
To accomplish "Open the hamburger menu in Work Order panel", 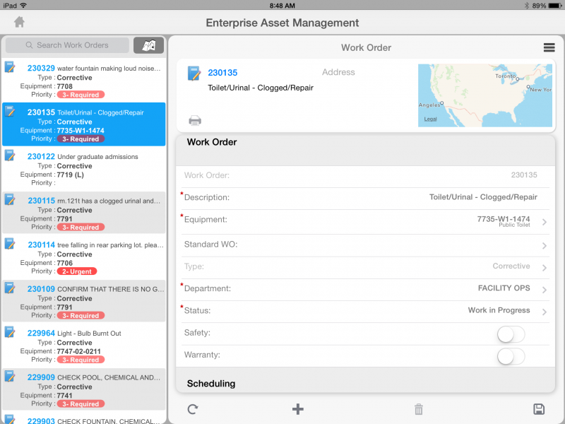I will (549, 47).
